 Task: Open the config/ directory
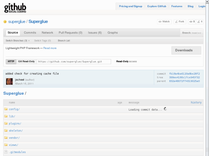14,109
